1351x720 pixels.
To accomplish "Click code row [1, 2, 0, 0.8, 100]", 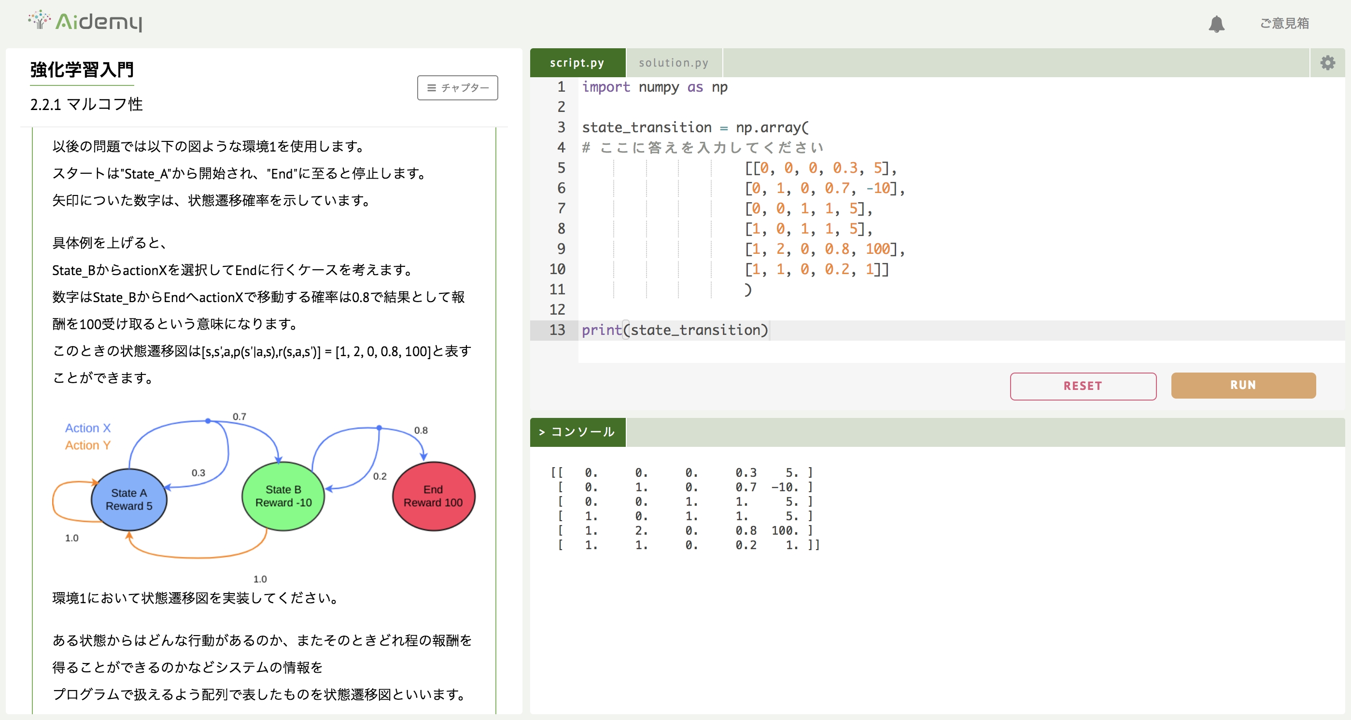I will coord(824,249).
